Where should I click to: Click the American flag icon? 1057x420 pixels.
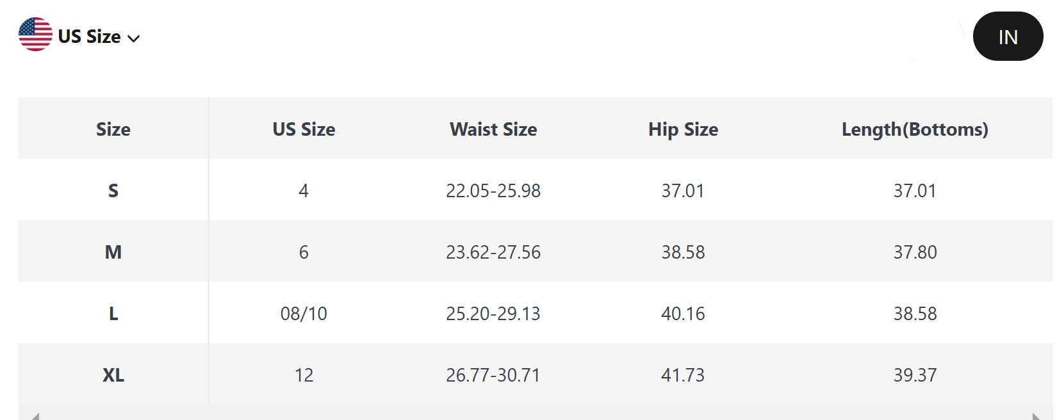35,35
